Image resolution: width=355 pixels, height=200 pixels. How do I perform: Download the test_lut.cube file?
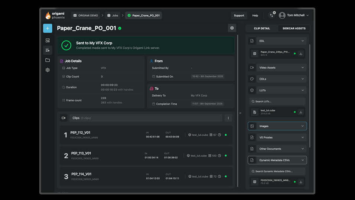click(x=301, y=112)
